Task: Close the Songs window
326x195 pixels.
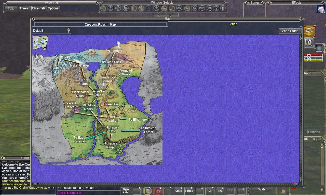Action: (x=261, y=3)
